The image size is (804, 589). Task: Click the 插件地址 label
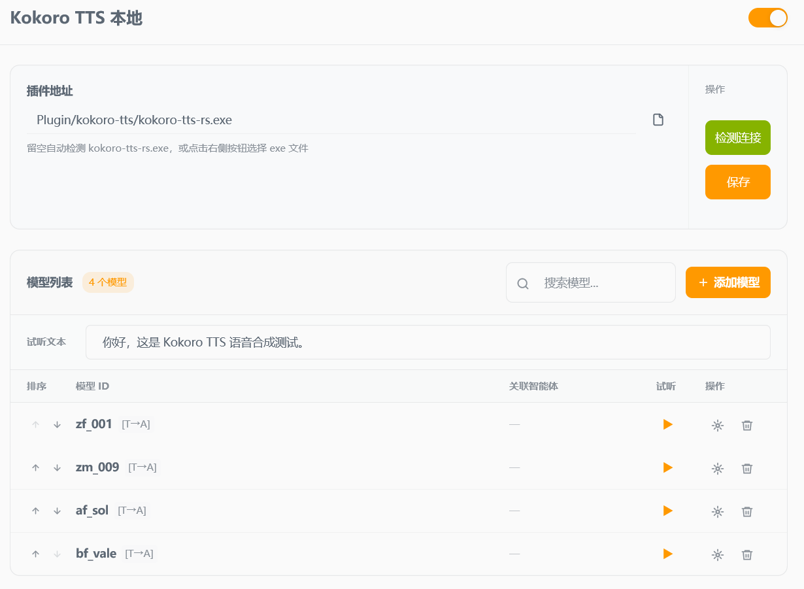50,91
